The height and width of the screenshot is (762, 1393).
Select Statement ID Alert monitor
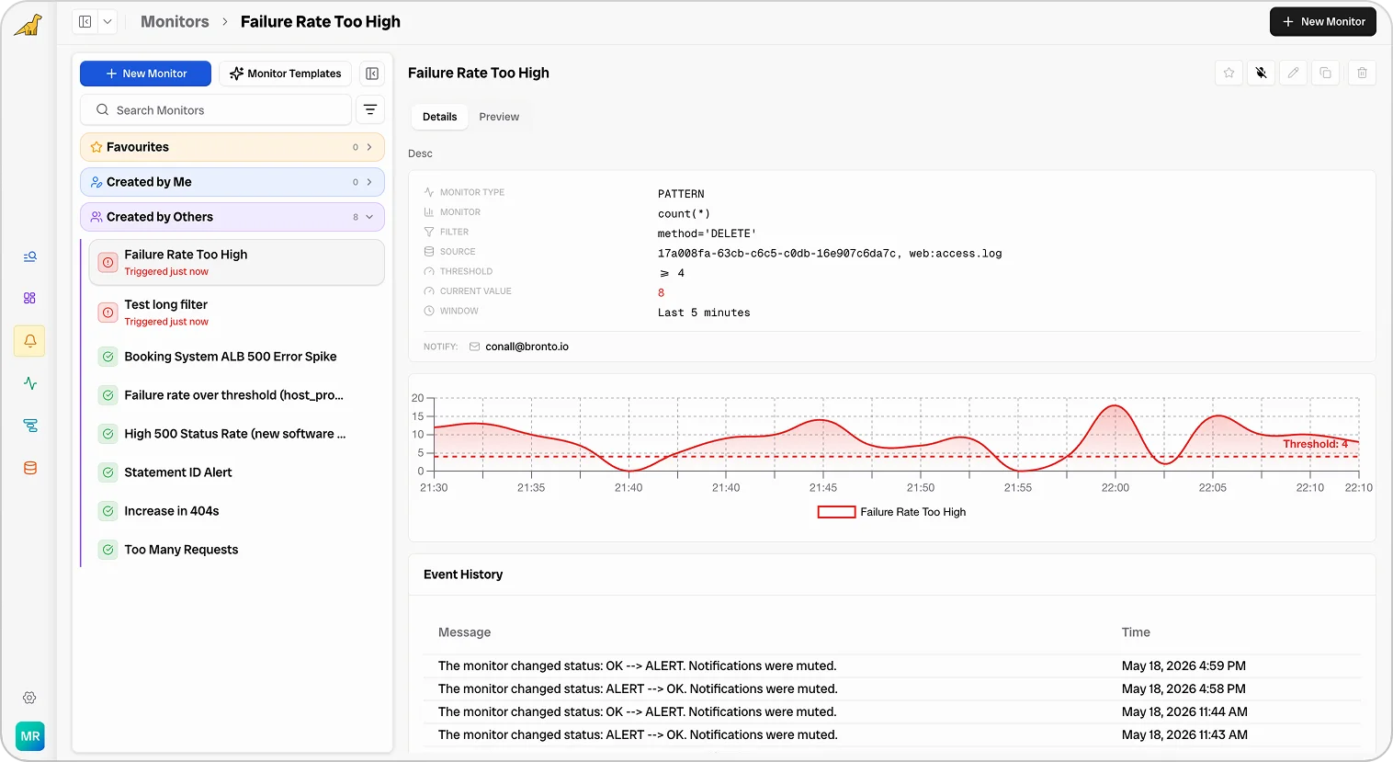[236, 472]
